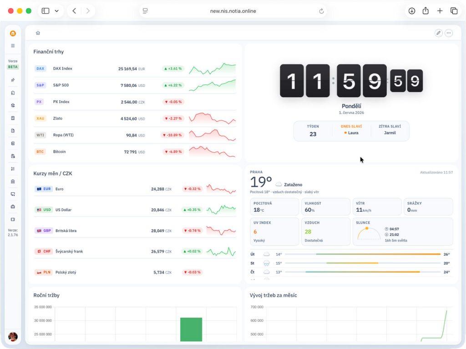466x349 pixels.
Task: Open the hamburger menu in sidebar
Action: tap(13, 46)
